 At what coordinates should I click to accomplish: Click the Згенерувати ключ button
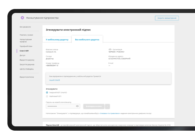click(x=94, y=106)
